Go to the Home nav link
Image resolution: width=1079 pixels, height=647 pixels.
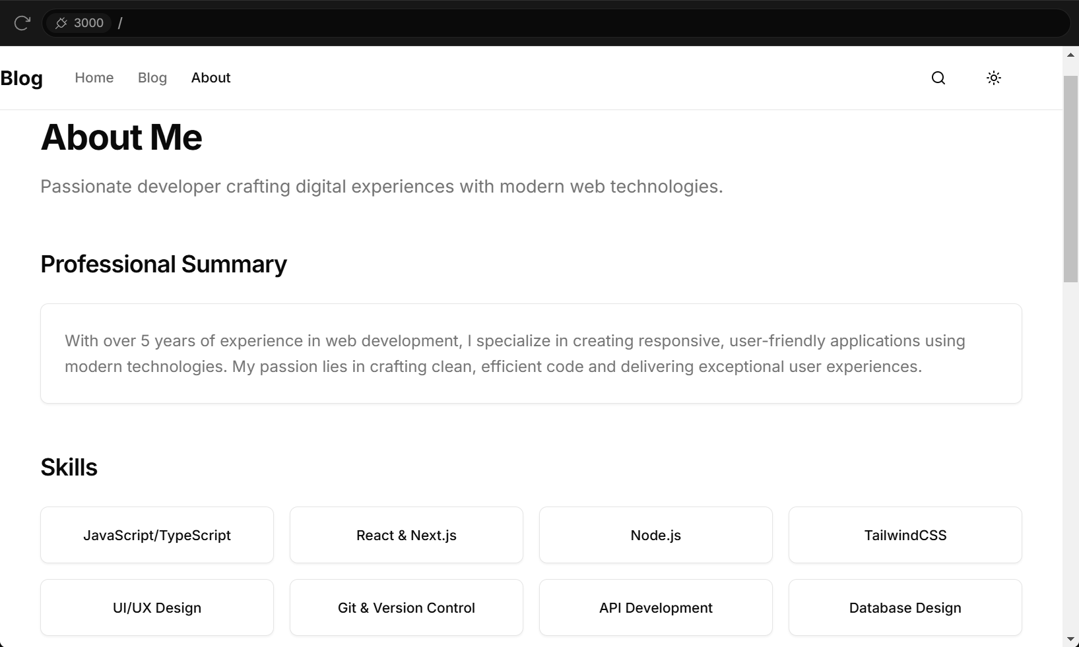(94, 78)
